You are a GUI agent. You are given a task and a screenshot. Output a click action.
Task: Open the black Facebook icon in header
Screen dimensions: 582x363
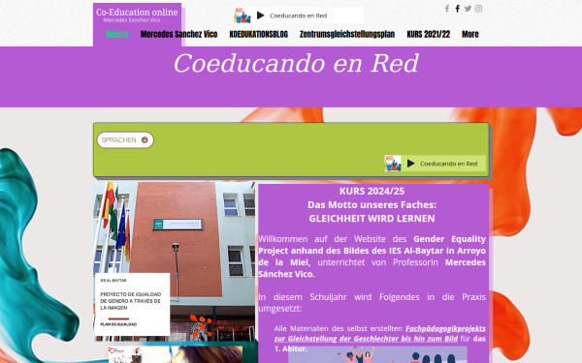tap(458, 9)
